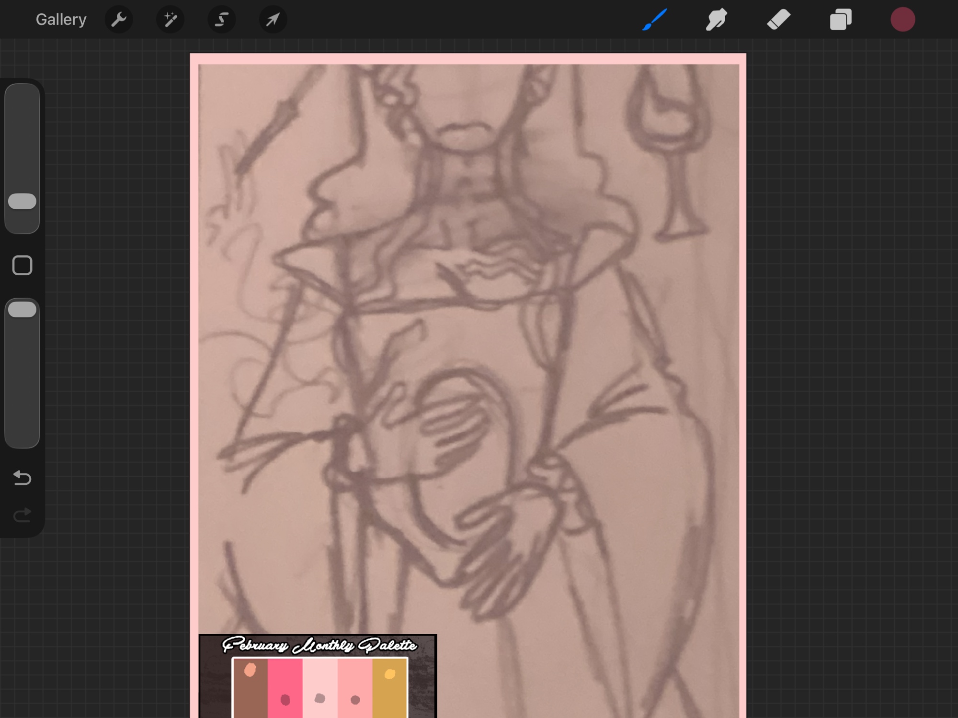Viewport: 958px width, 718px height.
Task: Select the Brush tool
Action: (x=654, y=20)
